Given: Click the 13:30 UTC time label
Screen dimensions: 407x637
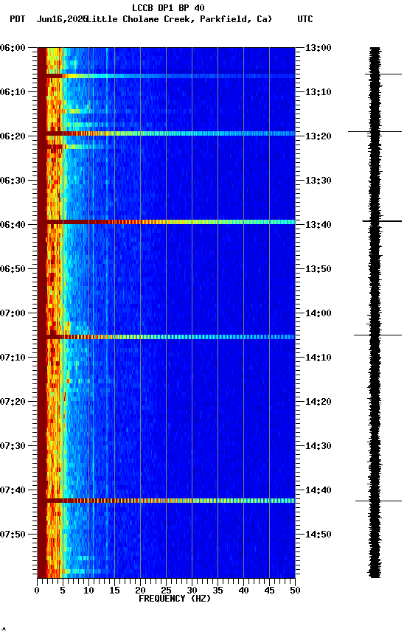Looking at the screenshot, I should (319, 181).
